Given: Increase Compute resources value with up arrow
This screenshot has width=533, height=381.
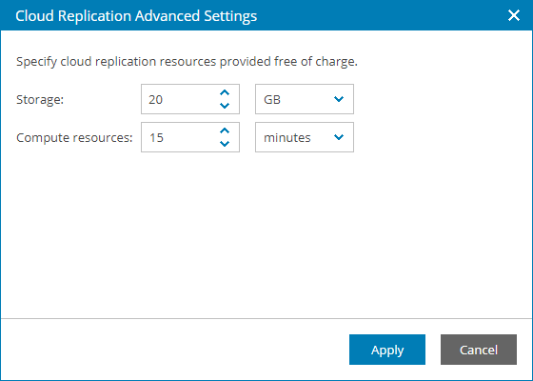Looking at the screenshot, I should 225,130.
